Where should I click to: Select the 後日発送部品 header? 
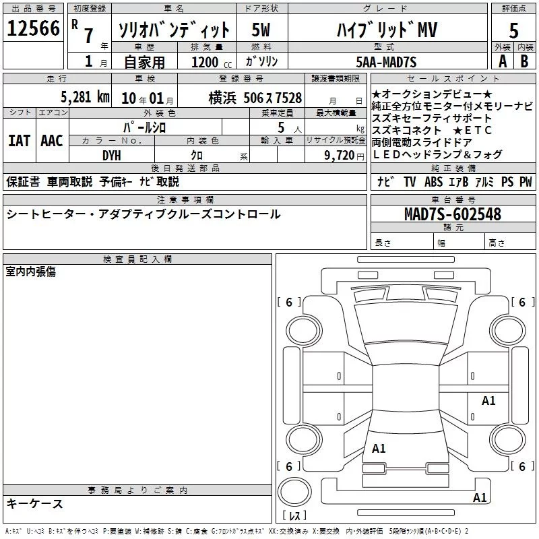tap(185, 168)
